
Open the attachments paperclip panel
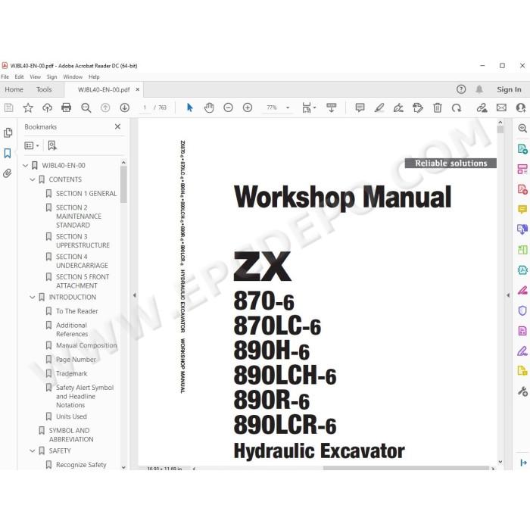pyautogui.click(x=8, y=173)
